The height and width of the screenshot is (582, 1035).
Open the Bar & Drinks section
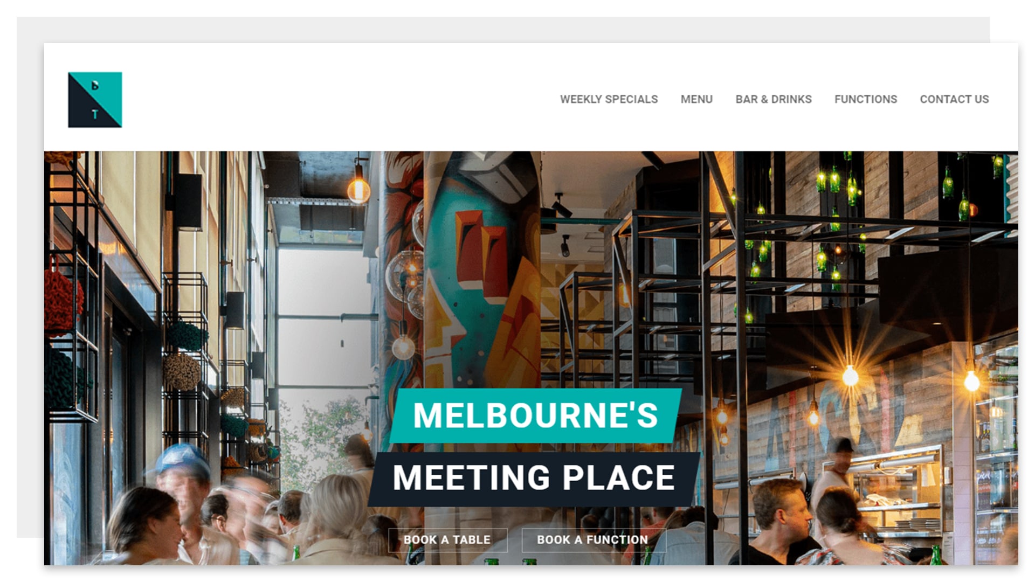[x=774, y=99]
